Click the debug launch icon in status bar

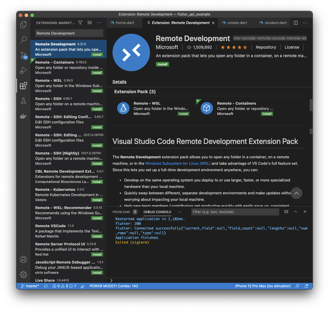[83, 286]
